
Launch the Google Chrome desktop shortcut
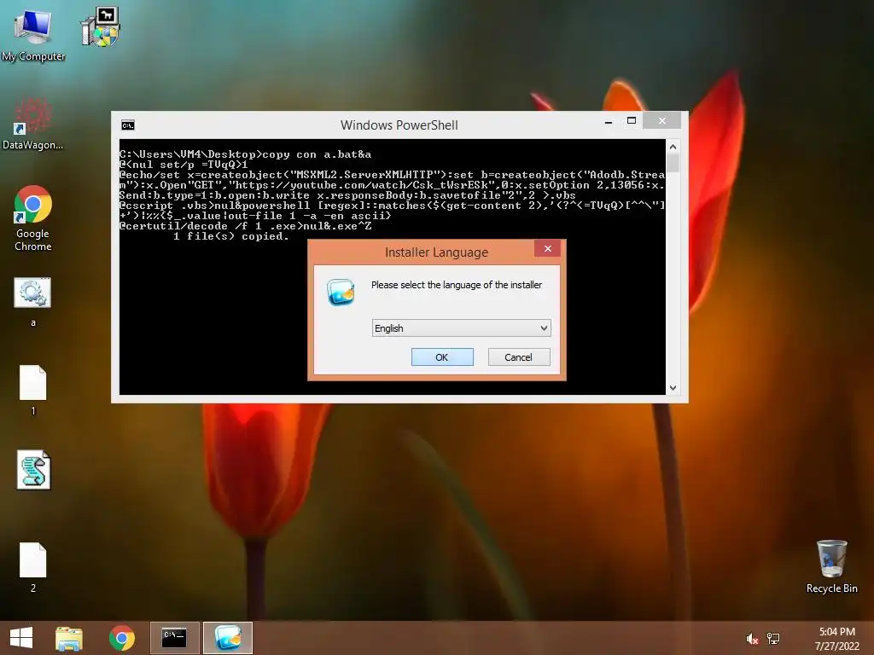[x=33, y=218]
